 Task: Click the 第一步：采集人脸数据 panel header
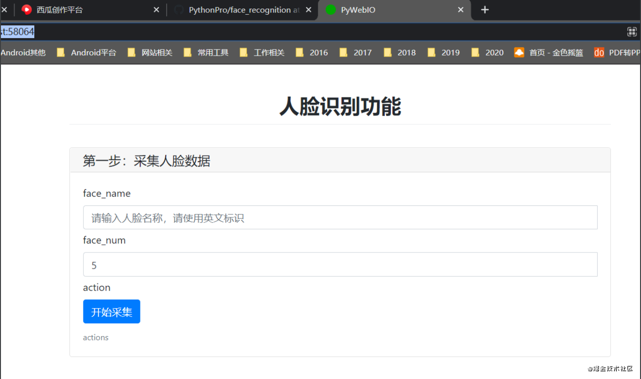click(x=340, y=161)
